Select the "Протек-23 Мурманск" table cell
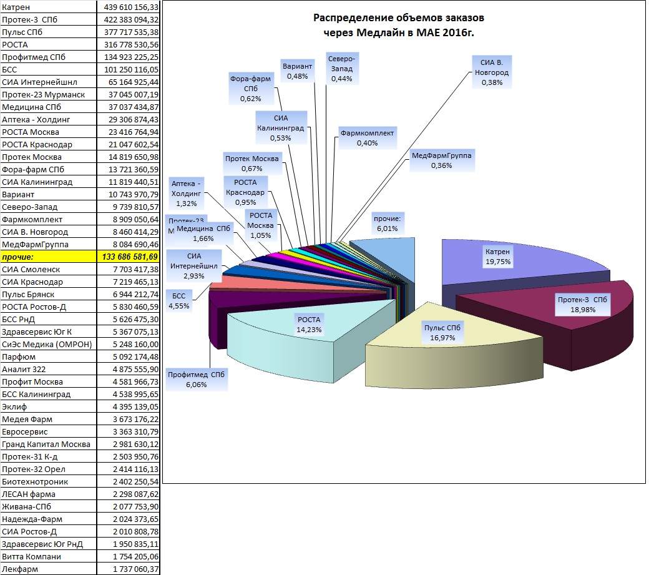The image size is (649, 575). pos(49,94)
